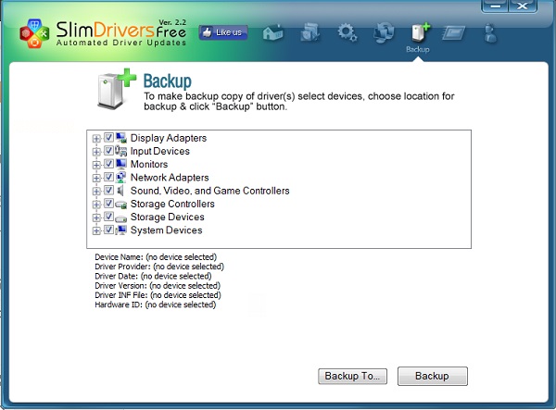Expand the Network Adapters tree node
Image resolution: width=556 pixels, height=410 pixels.
[x=96, y=178]
